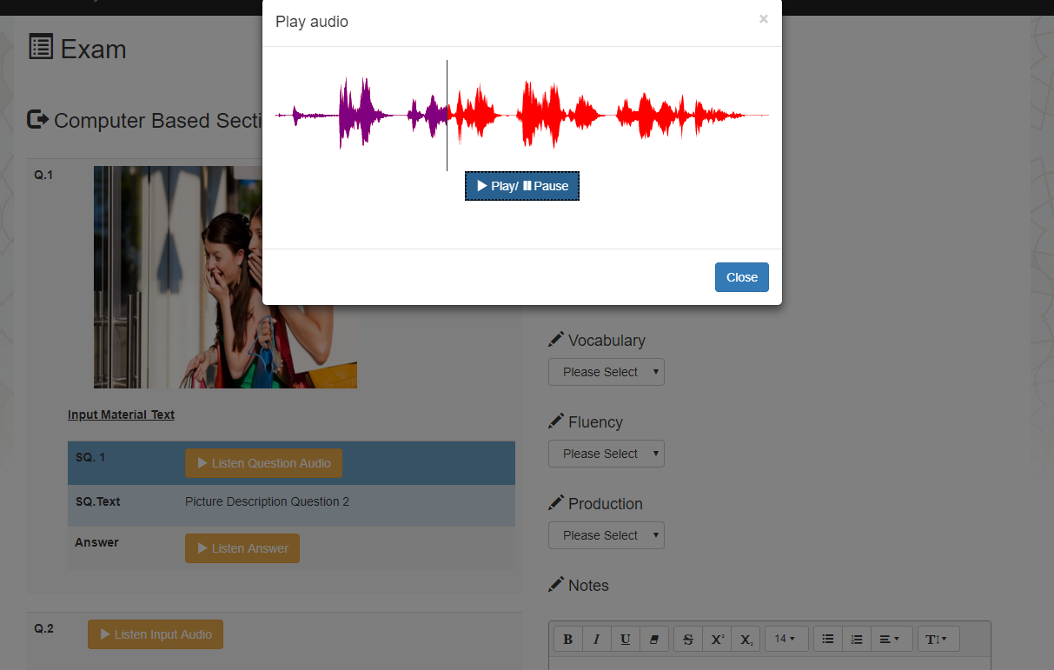Click the red unplayed part of the waveform

point(556,115)
